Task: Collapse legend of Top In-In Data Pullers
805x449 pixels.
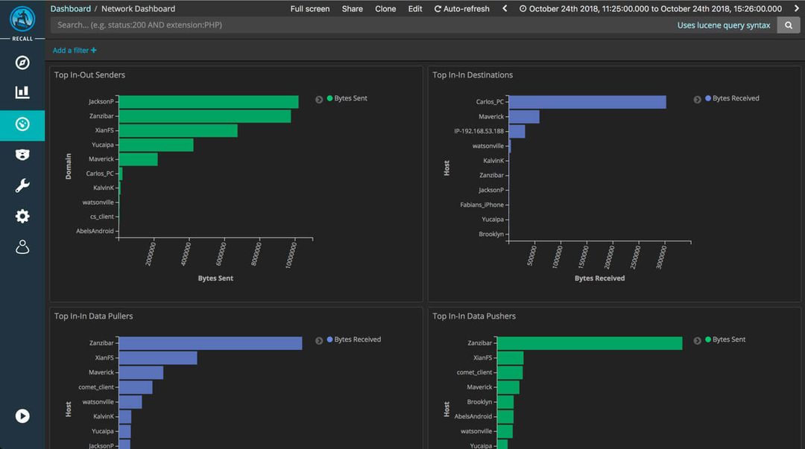Action: 319,341
